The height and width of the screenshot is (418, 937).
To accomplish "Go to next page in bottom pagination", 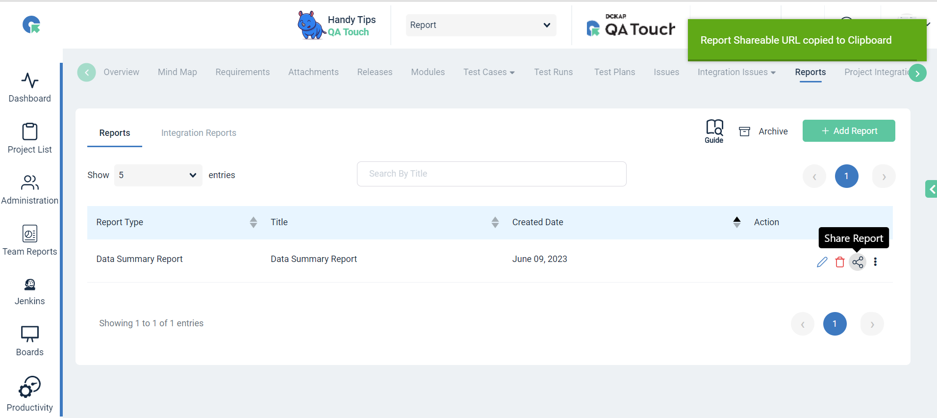I will point(872,324).
